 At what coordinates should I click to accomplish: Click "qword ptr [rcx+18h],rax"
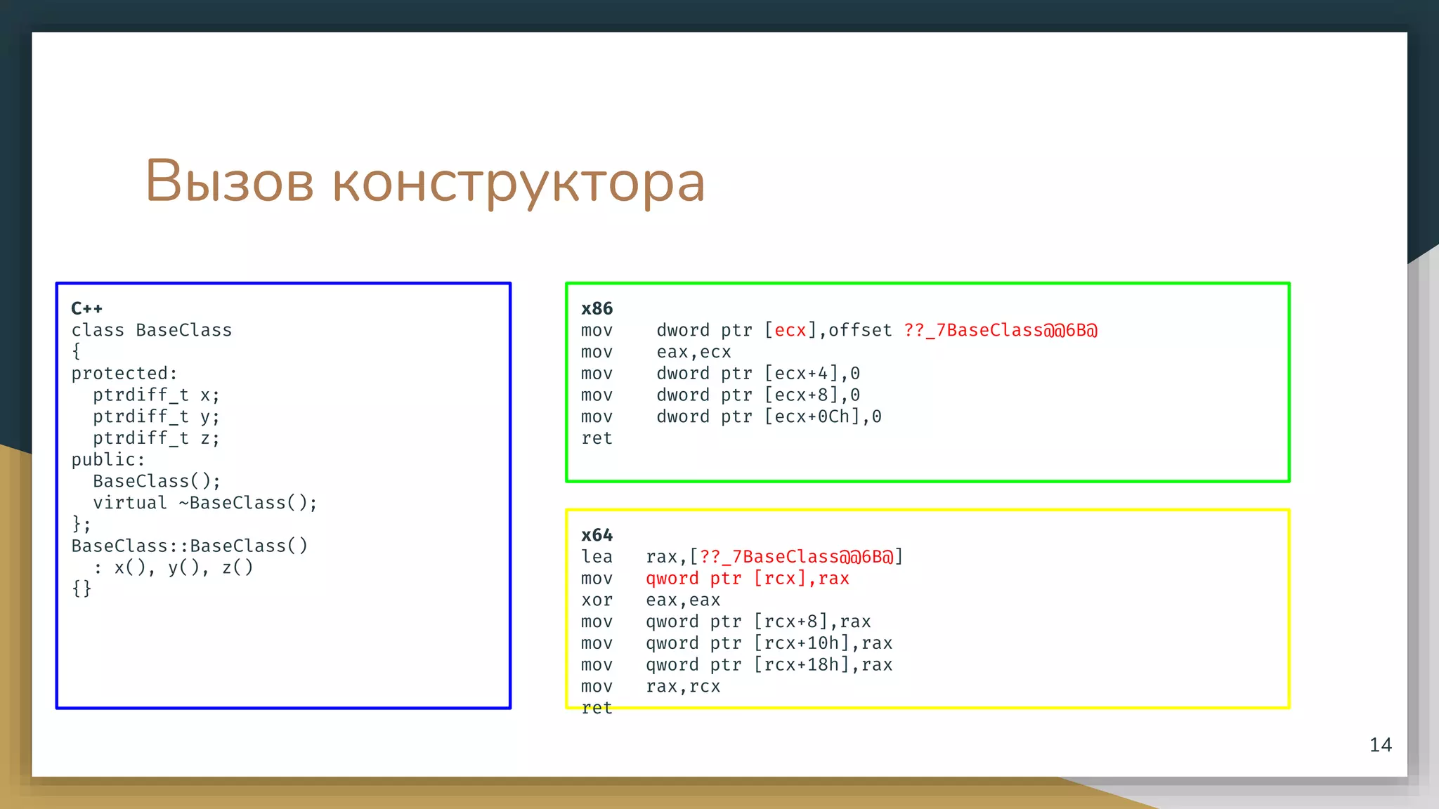click(769, 665)
